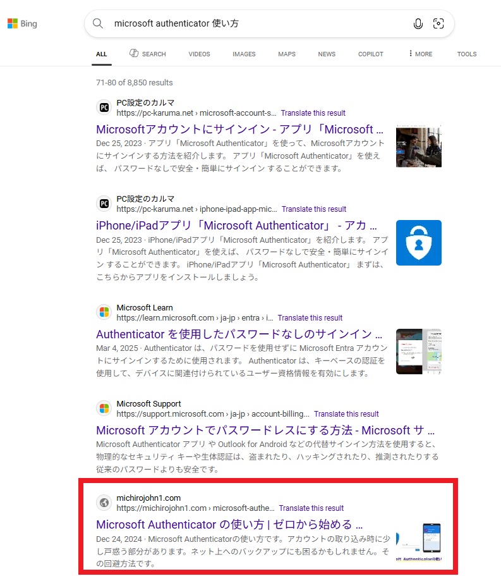Click the magnifying glass search icon
The height and width of the screenshot is (576, 501).
pyautogui.click(x=98, y=23)
